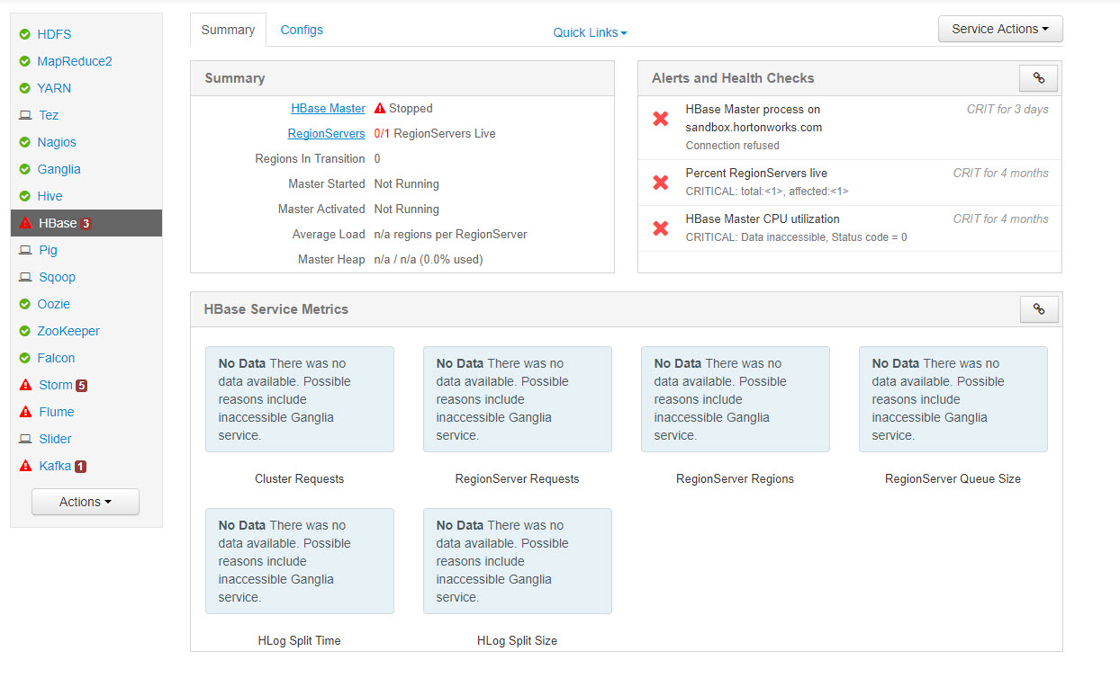Select the Summary tab
This screenshot has height=687, width=1120.
228,30
